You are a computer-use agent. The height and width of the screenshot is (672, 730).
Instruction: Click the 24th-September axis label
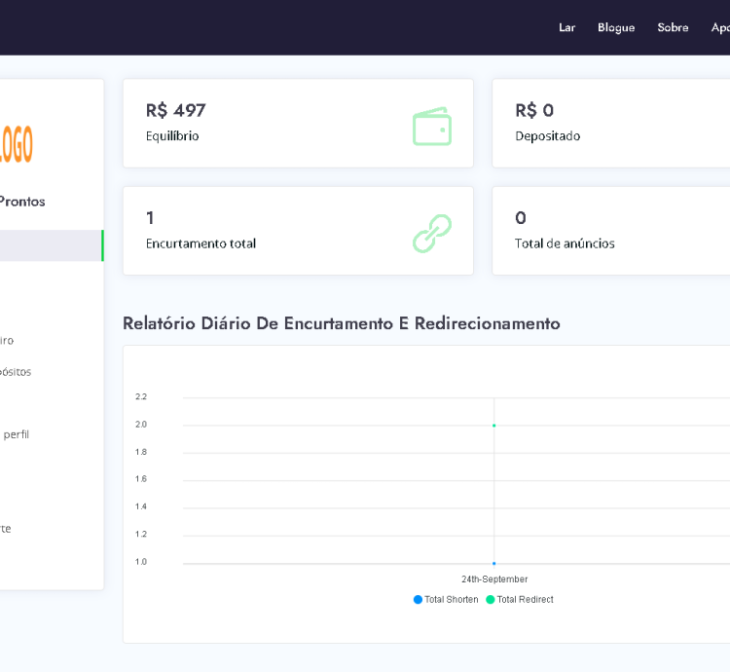click(494, 579)
